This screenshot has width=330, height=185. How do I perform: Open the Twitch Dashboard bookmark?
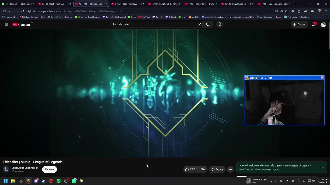114,17
